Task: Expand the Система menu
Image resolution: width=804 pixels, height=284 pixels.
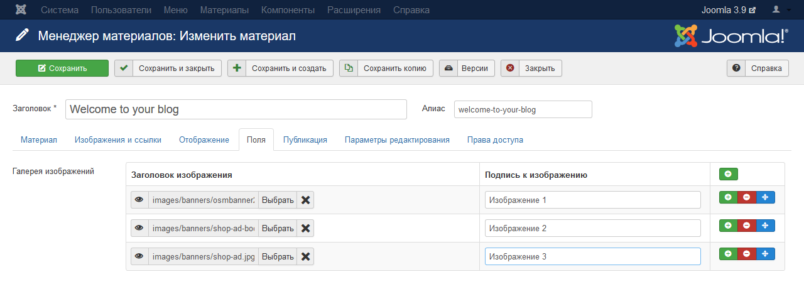Action: tap(60, 10)
